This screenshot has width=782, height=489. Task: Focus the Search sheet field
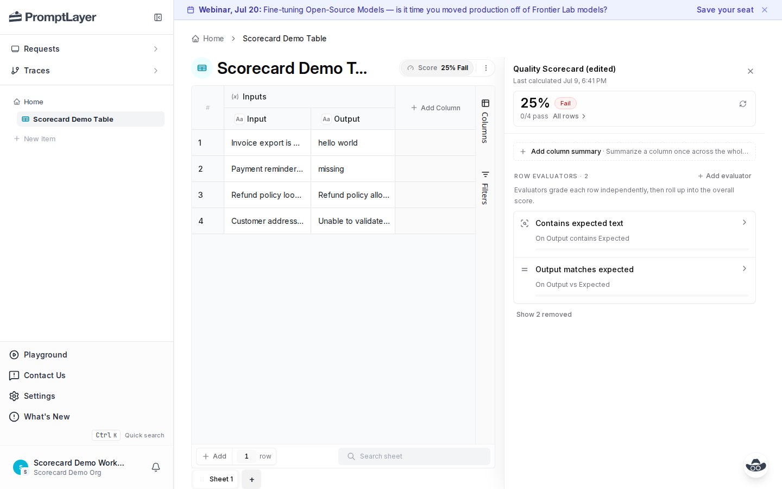(414, 456)
